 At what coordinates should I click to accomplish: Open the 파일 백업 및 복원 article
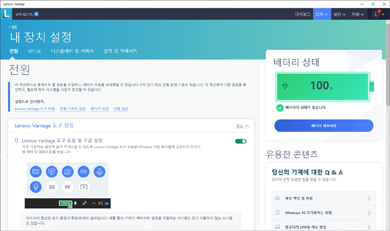click(324, 198)
